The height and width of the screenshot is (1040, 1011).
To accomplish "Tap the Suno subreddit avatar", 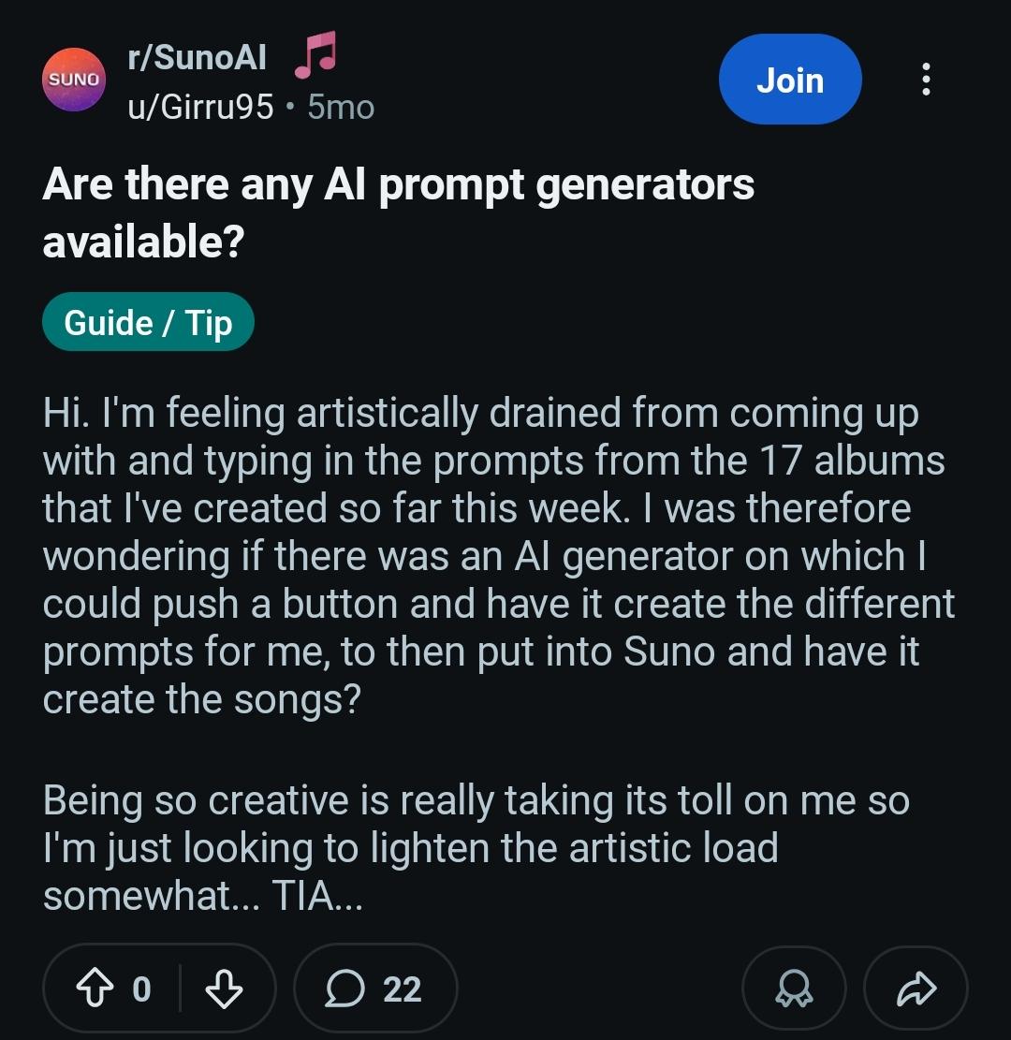I will tap(74, 80).
